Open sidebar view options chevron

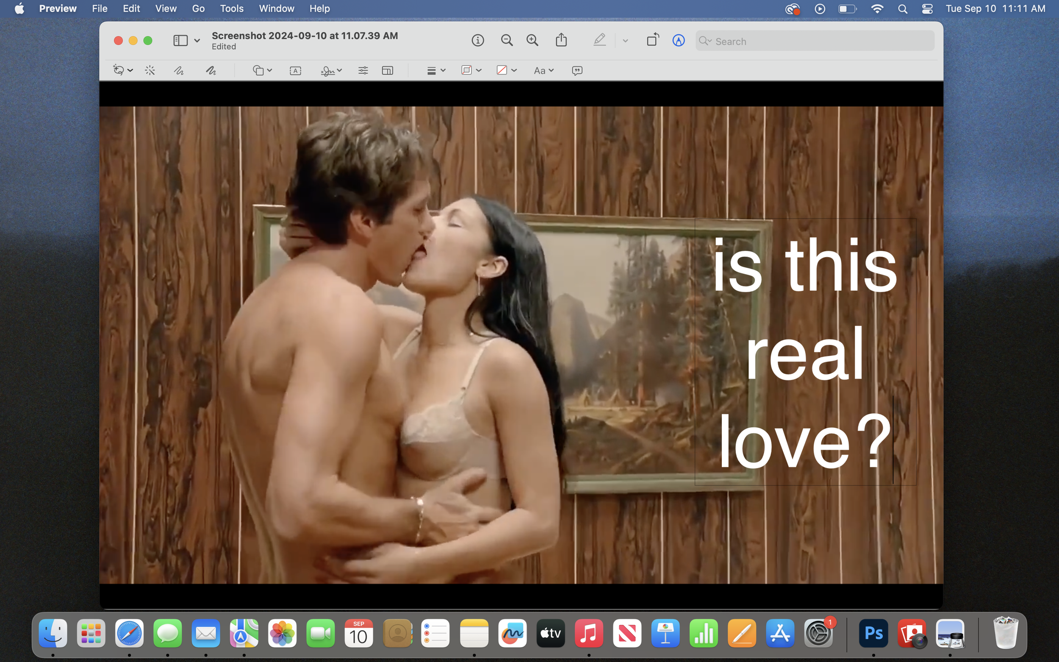[197, 41]
